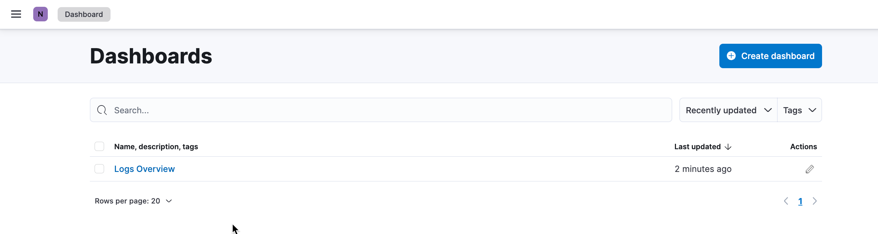Click the Dashboard breadcrumb
The height and width of the screenshot is (234, 878).
tap(84, 14)
